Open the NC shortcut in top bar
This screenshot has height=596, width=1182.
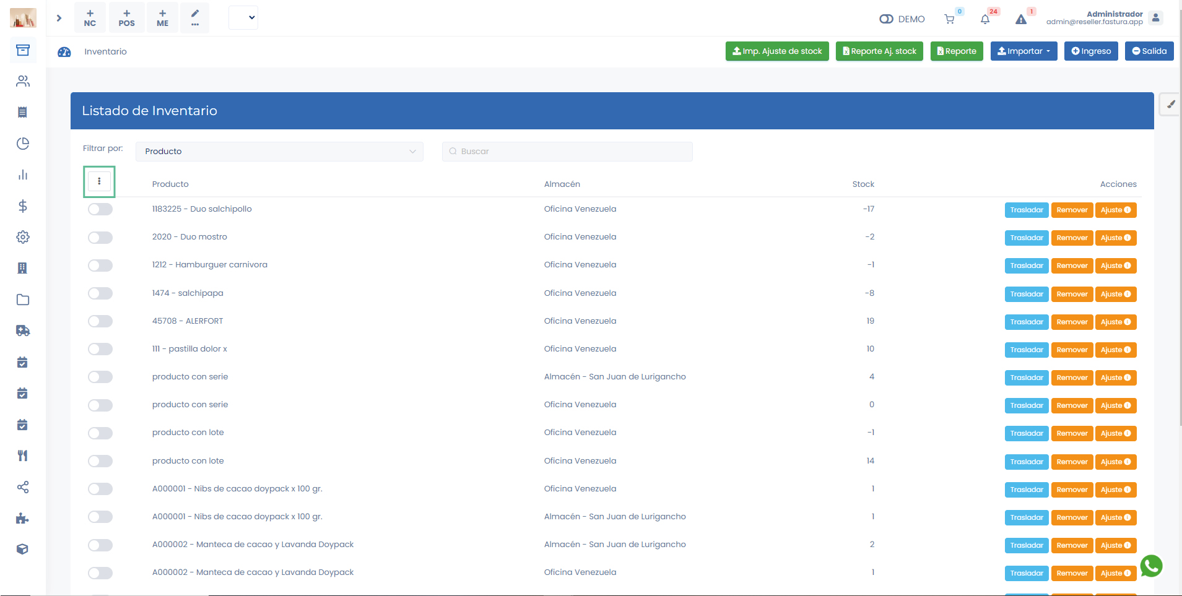(90, 17)
